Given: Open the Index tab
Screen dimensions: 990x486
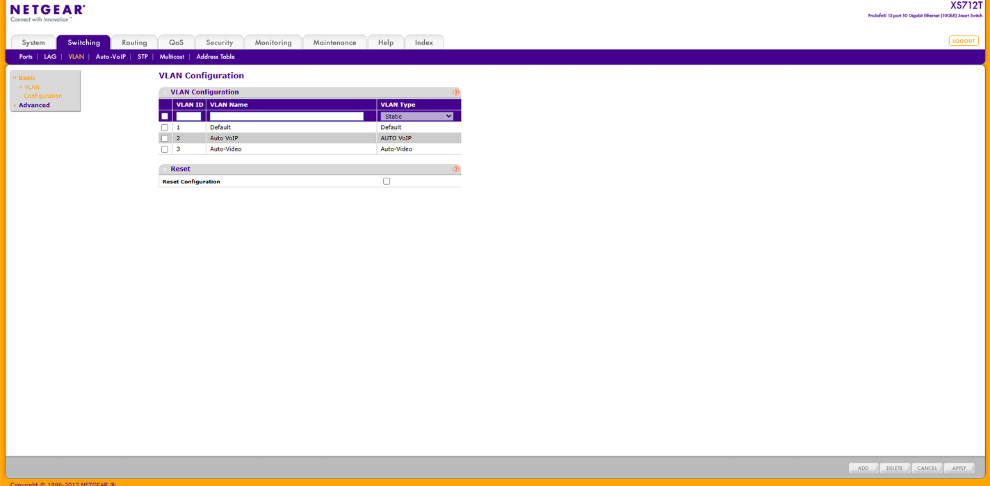Looking at the screenshot, I should [x=424, y=42].
